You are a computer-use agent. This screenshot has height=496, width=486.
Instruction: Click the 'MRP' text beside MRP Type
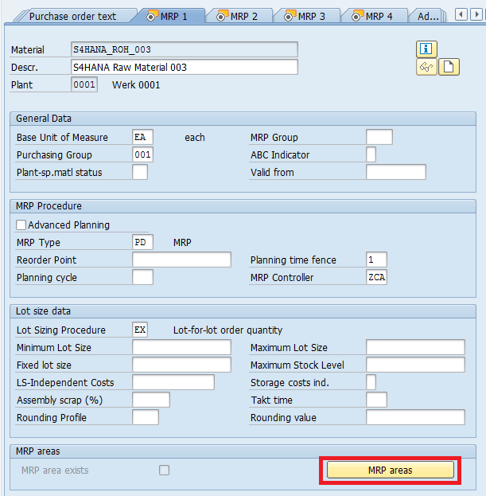coord(182,242)
